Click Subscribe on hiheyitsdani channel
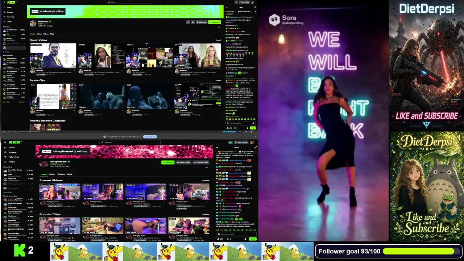The width and height of the screenshot is (464, 261). [x=201, y=162]
